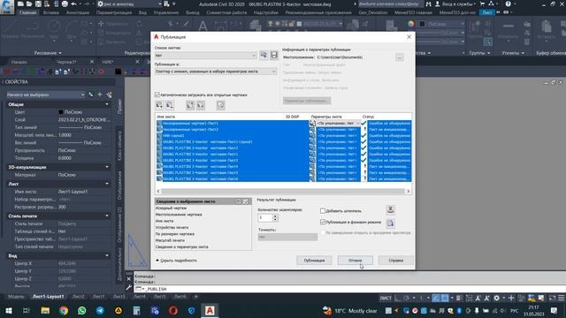Viewport: 566px width, 318px height.
Task: Open WhatsApp from the taskbar
Action: coord(82,310)
